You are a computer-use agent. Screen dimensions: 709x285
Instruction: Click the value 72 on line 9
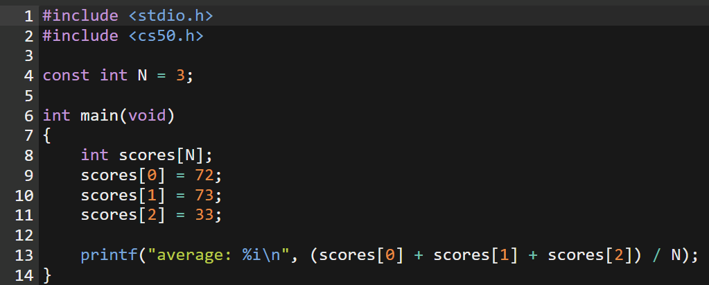pos(204,175)
